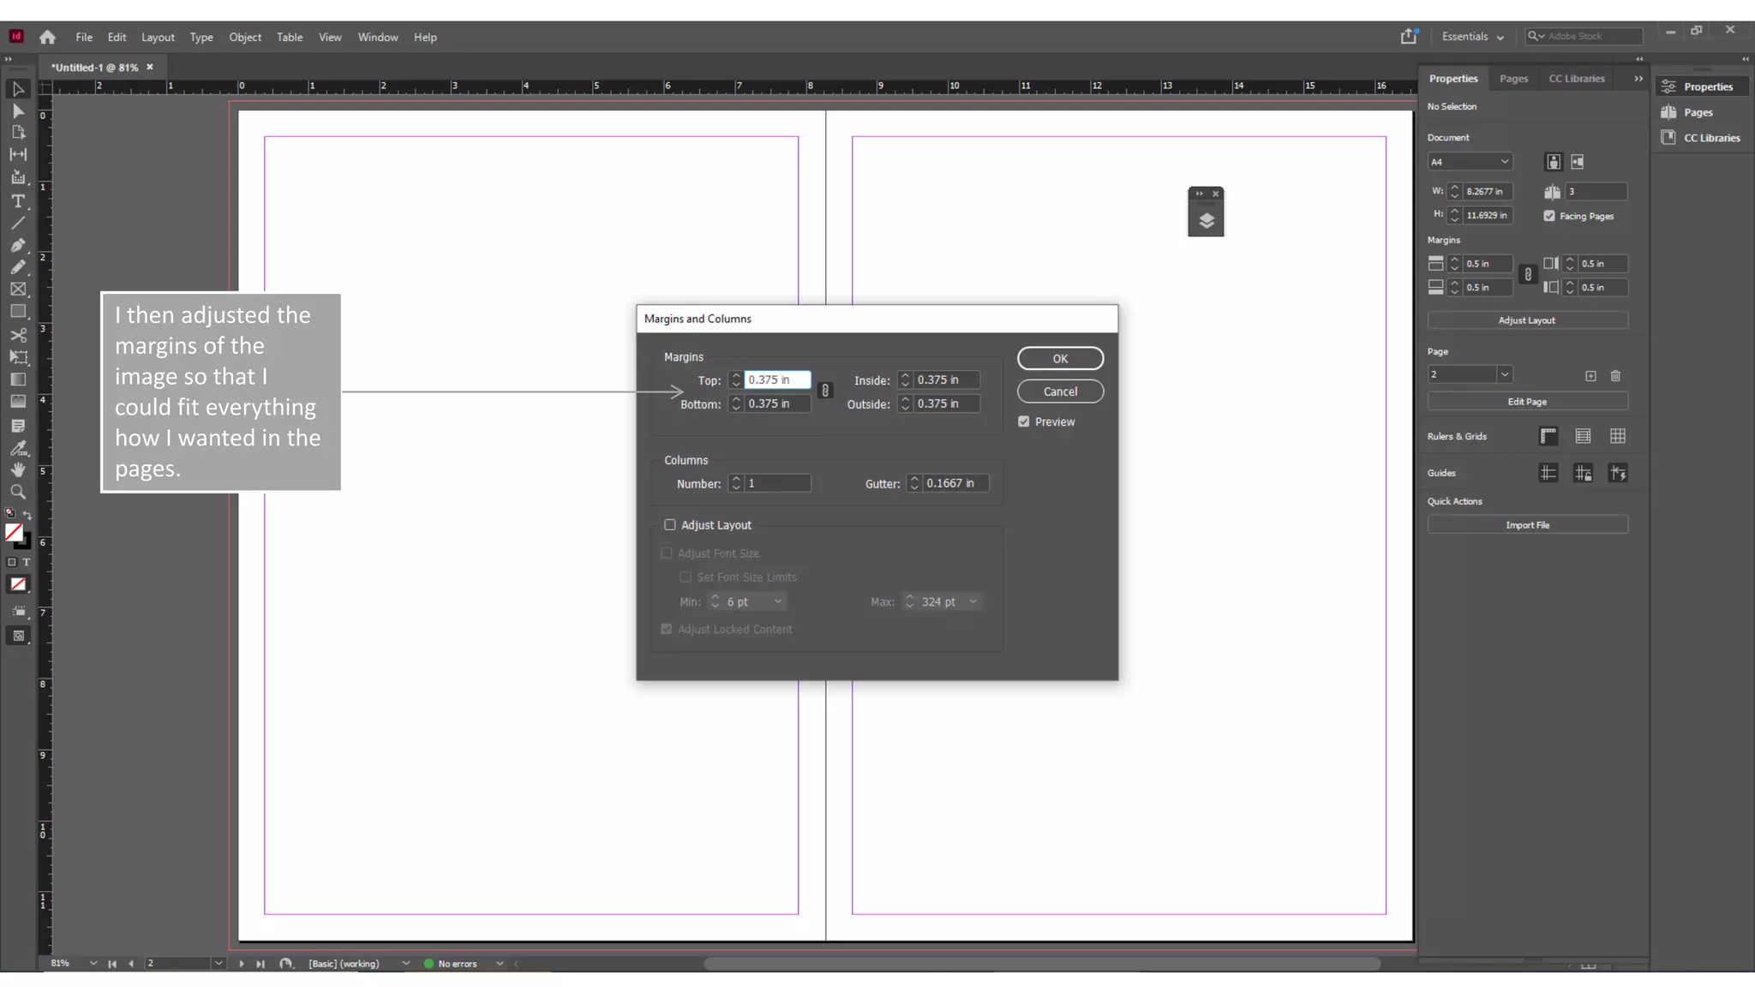The width and height of the screenshot is (1755, 987).
Task: Switch to the Pages panel tab
Action: 1513,78
